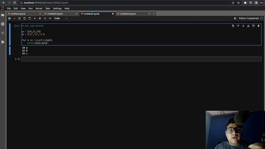Viewport: 265px width, 149px height.
Task: Click the debugger bug icon
Action: tap(235, 18)
